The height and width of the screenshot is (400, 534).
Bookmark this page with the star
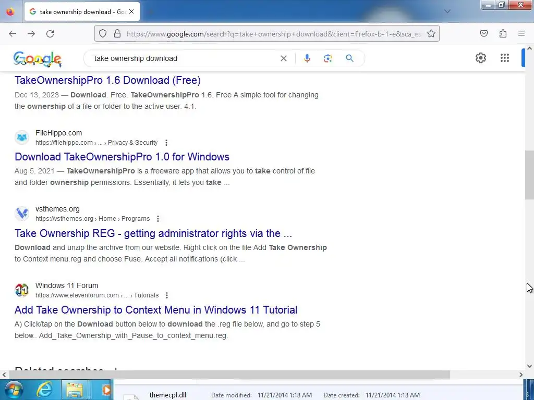click(431, 34)
